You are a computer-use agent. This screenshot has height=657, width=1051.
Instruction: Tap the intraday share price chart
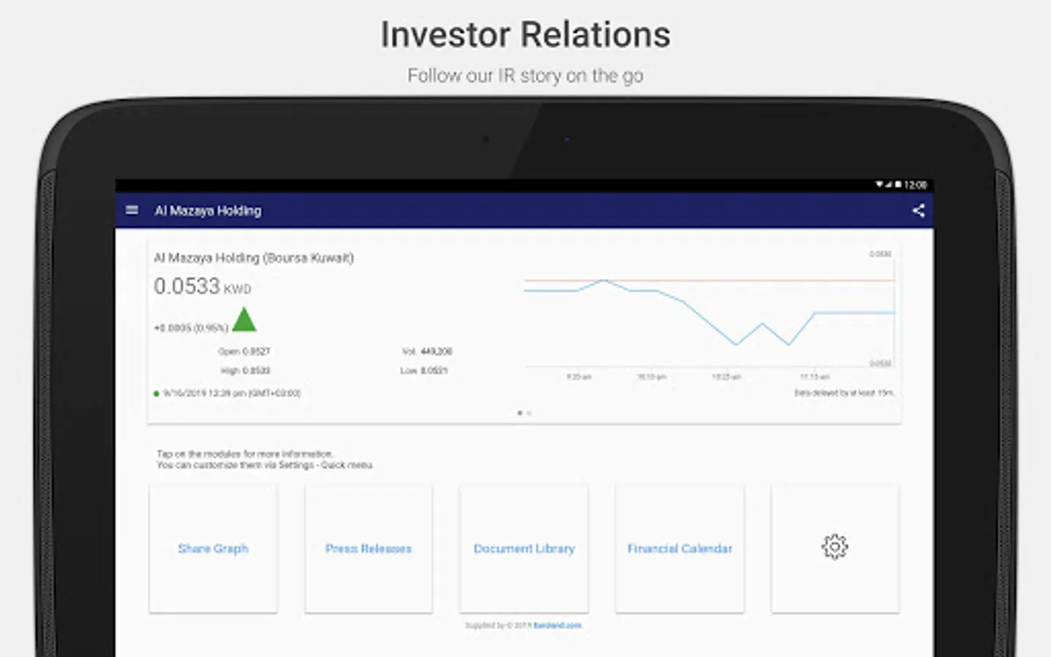pos(709,315)
